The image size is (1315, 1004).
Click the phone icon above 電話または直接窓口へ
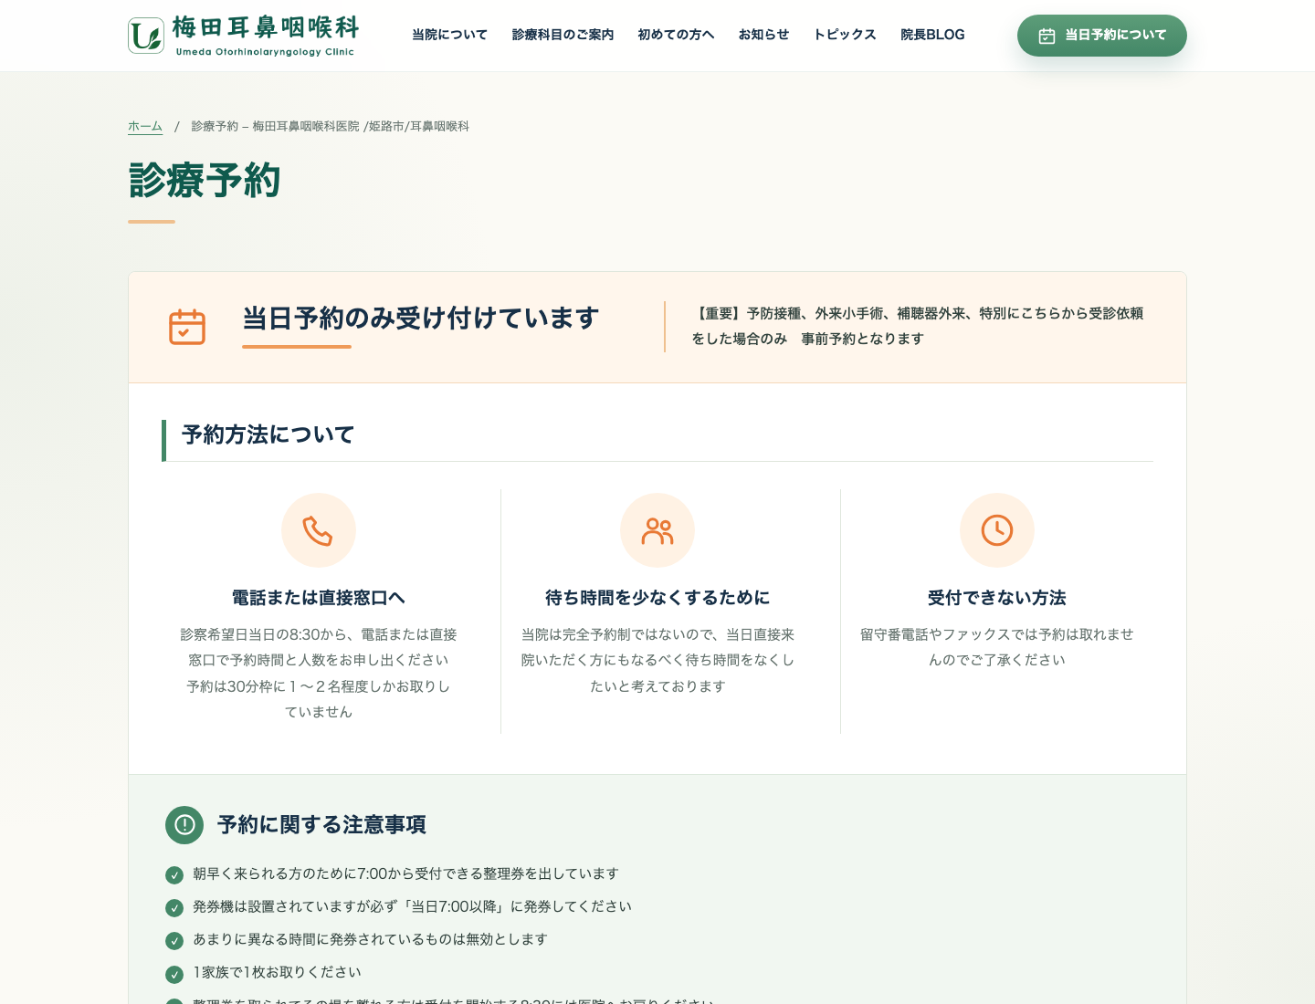pos(318,530)
